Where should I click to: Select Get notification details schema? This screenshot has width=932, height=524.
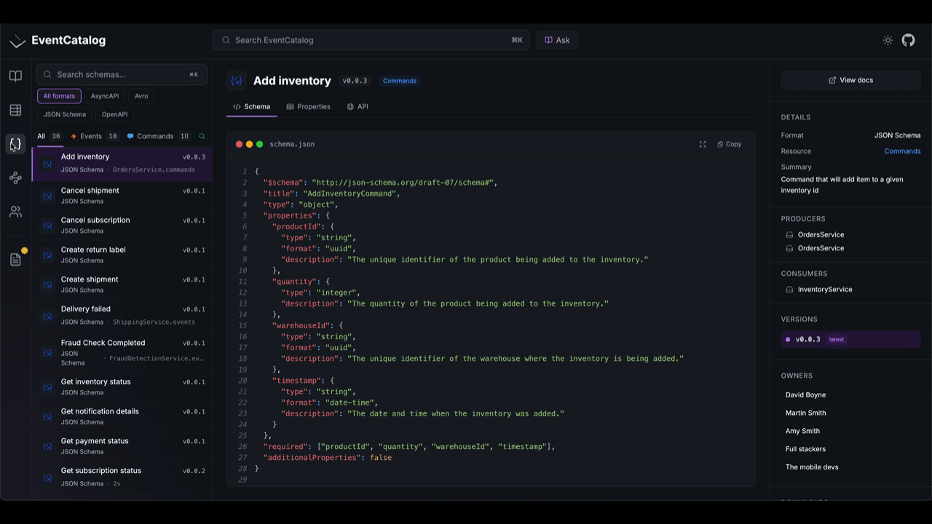122,416
